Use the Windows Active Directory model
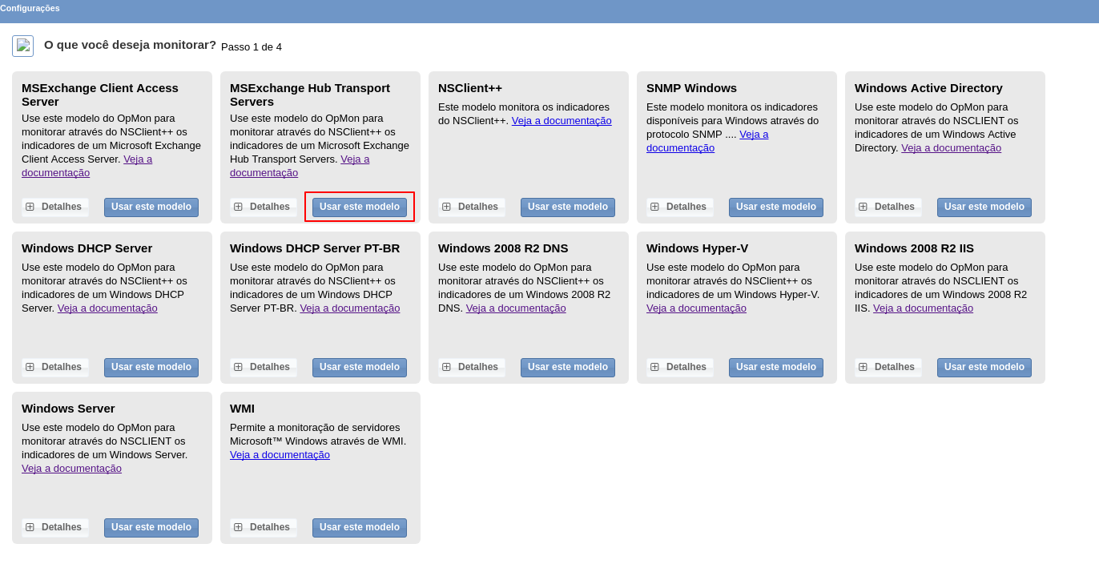Viewport: 1099px width, 576px height. pos(984,207)
